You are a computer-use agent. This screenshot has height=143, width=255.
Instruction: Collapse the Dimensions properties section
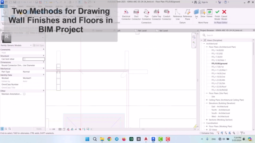pos(43,62)
